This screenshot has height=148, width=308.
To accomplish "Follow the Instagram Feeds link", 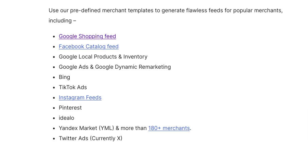I will point(80,98).
